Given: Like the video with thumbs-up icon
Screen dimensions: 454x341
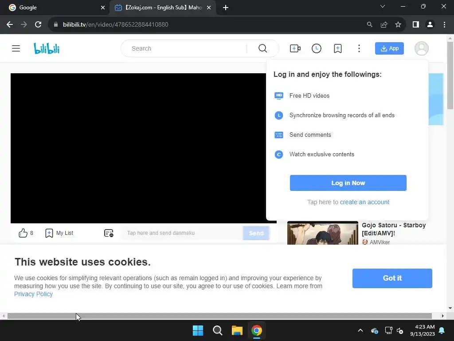Looking at the screenshot, I should click(x=23, y=233).
